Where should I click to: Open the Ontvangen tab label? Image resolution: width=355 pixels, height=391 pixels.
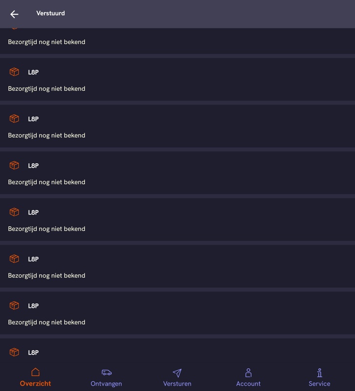(x=106, y=384)
